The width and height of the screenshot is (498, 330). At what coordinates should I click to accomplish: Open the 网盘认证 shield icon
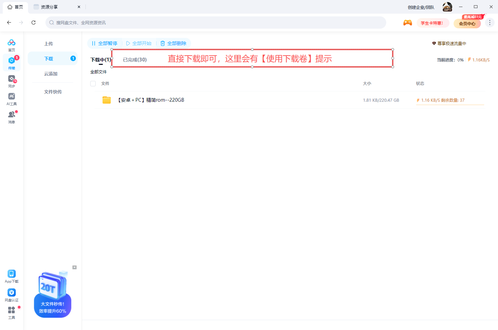(12, 293)
